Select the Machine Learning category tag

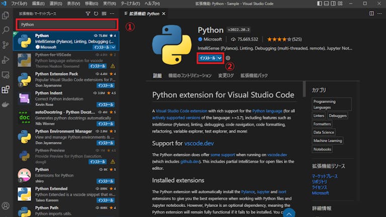point(327,141)
